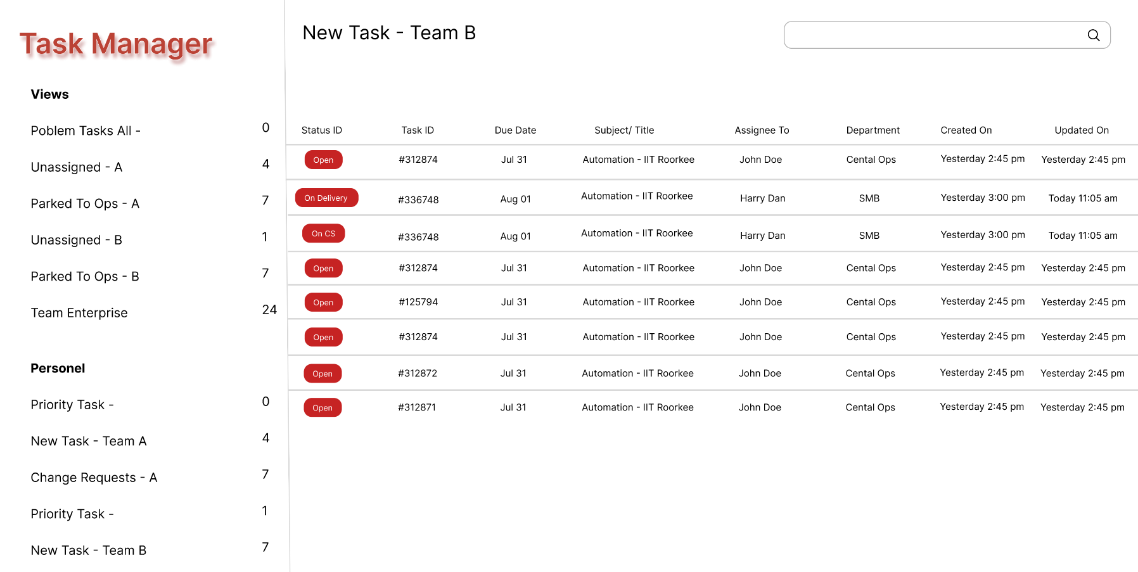
Task: Open task ID #312871
Action: click(417, 407)
